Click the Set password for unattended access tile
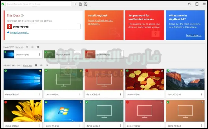208x129 pixels. click(x=144, y=25)
